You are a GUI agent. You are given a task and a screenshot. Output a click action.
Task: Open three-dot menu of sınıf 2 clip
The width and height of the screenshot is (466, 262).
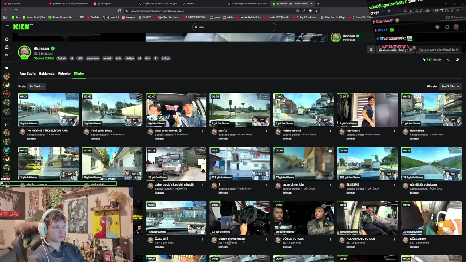click(266, 131)
